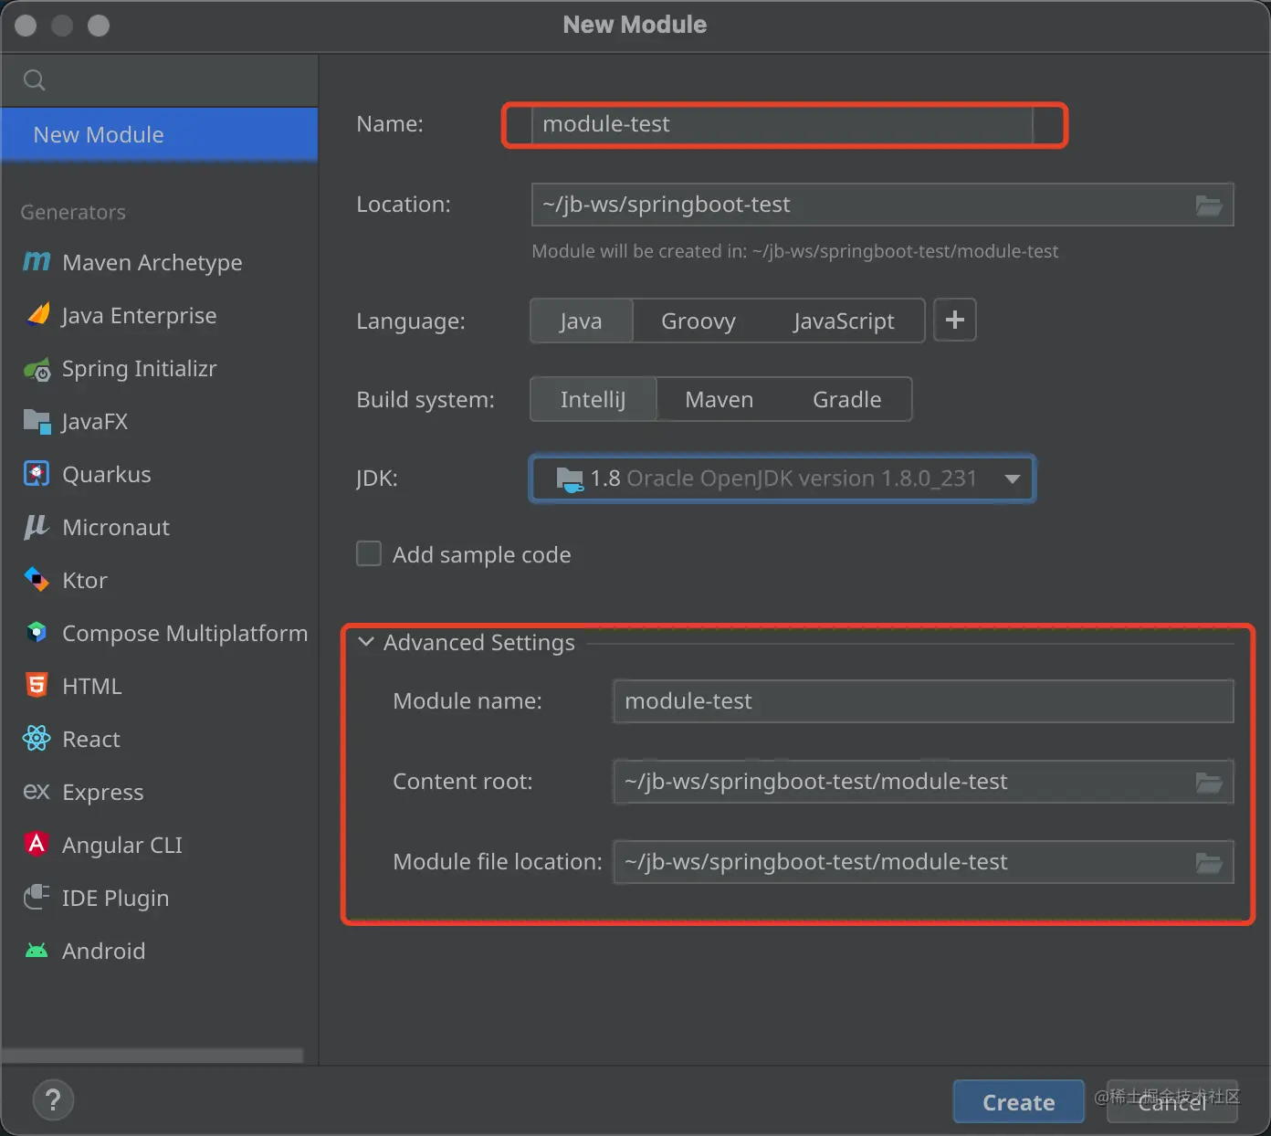The image size is (1271, 1136).
Task: Click the search magnifier icon
Action: pyautogui.click(x=35, y=80)
